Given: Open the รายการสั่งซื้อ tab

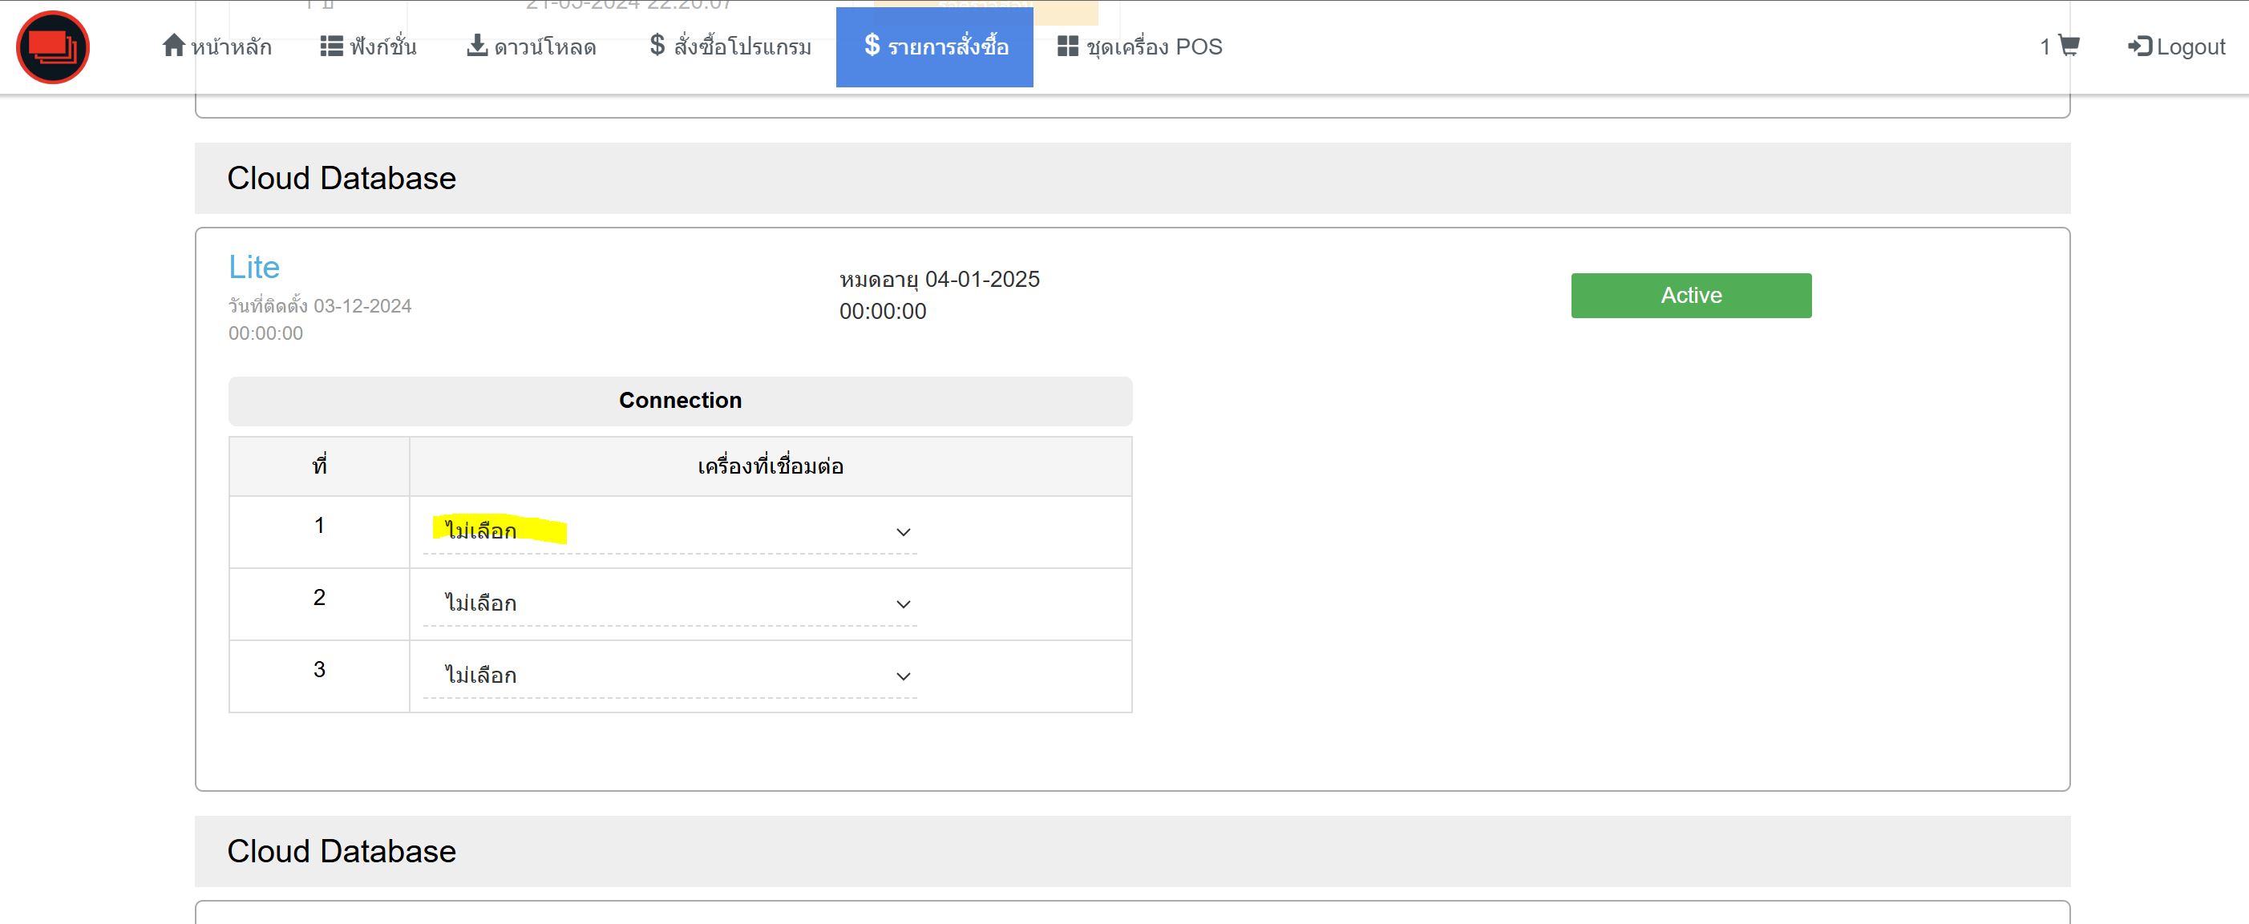Looking at the screenshot, I should tap(934, 47).
